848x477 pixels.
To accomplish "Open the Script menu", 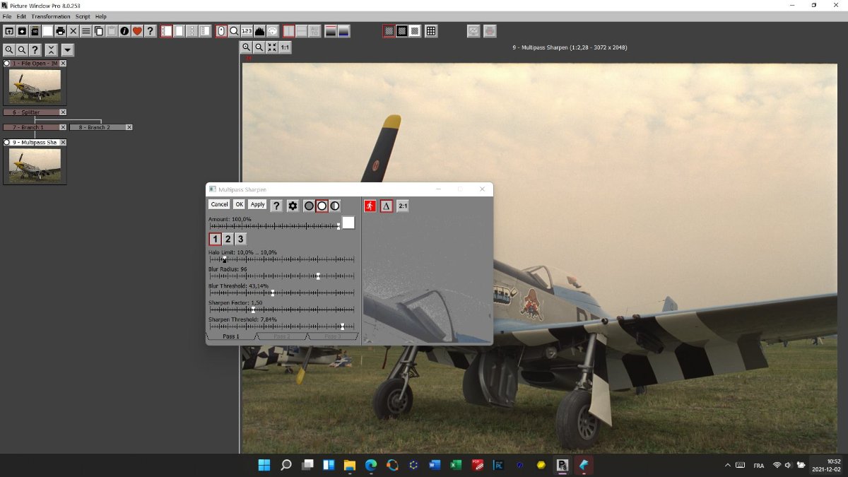I will click(x=83, y=16).
